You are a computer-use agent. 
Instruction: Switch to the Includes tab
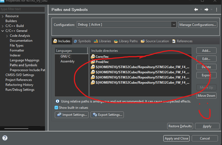pyautogui.click(x=62, y=41)
